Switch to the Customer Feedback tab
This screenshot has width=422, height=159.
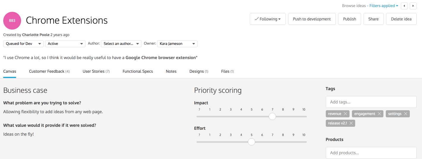click(x=49, y=71)
